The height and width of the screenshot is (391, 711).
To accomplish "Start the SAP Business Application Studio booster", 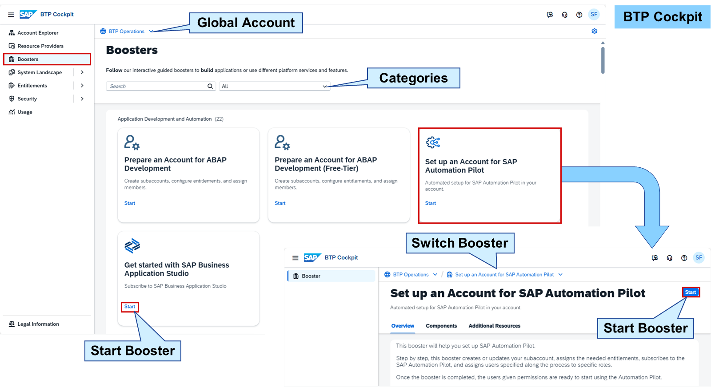I will tap(130, 307).
